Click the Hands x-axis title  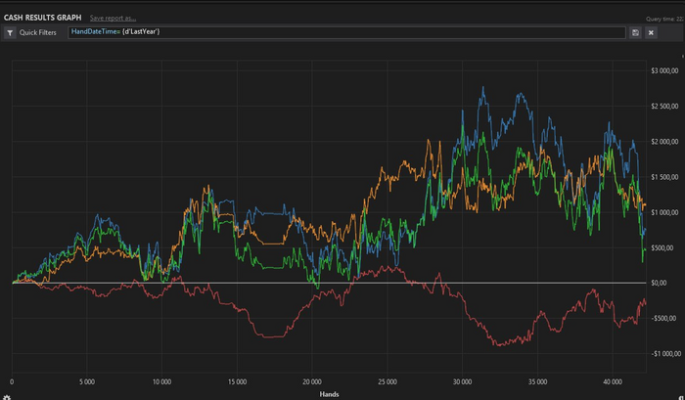click(329, 394)
